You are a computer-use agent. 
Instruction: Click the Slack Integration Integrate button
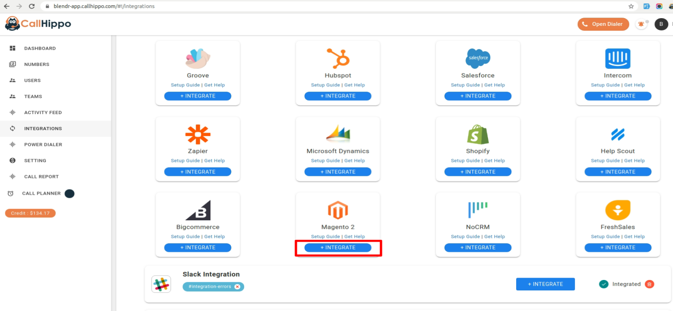(545, 284)
